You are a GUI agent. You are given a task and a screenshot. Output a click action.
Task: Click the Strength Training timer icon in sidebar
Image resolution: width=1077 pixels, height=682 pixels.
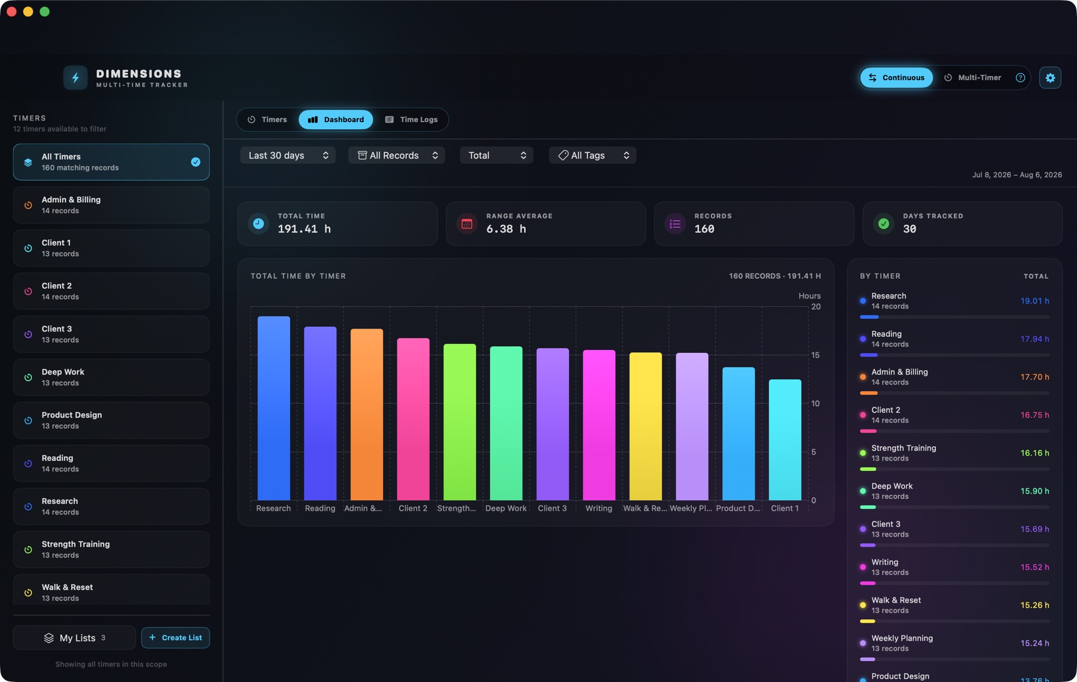(x=28, y=550)
